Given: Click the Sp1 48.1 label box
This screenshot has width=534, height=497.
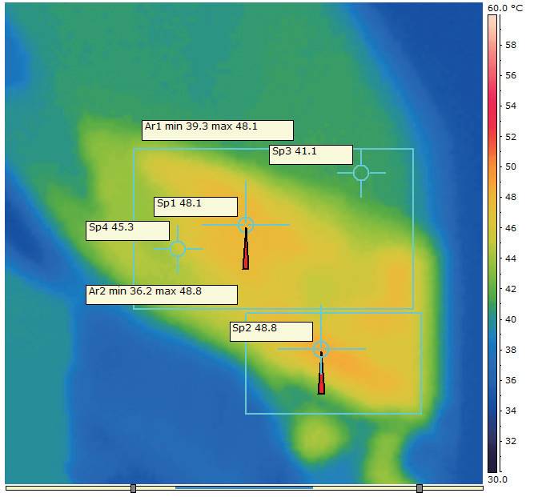Looking at the screenshot, I should click(x=195, y=206).
